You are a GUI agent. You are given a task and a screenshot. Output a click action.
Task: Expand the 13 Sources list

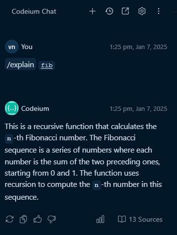point(140,219)
